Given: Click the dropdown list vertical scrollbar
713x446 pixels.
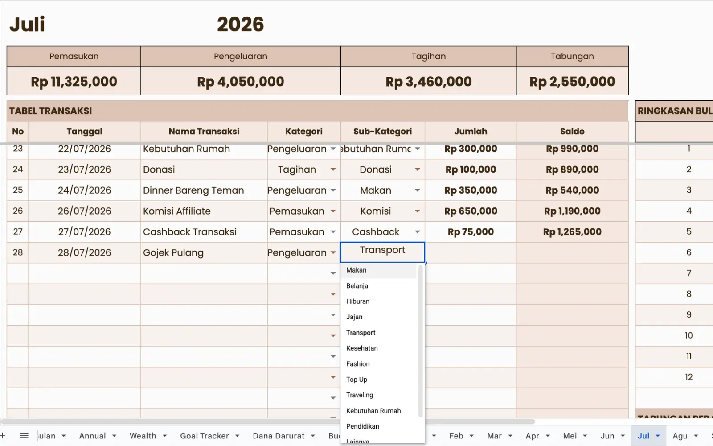Looking at the screenshot, I should [x=420, y=341].
